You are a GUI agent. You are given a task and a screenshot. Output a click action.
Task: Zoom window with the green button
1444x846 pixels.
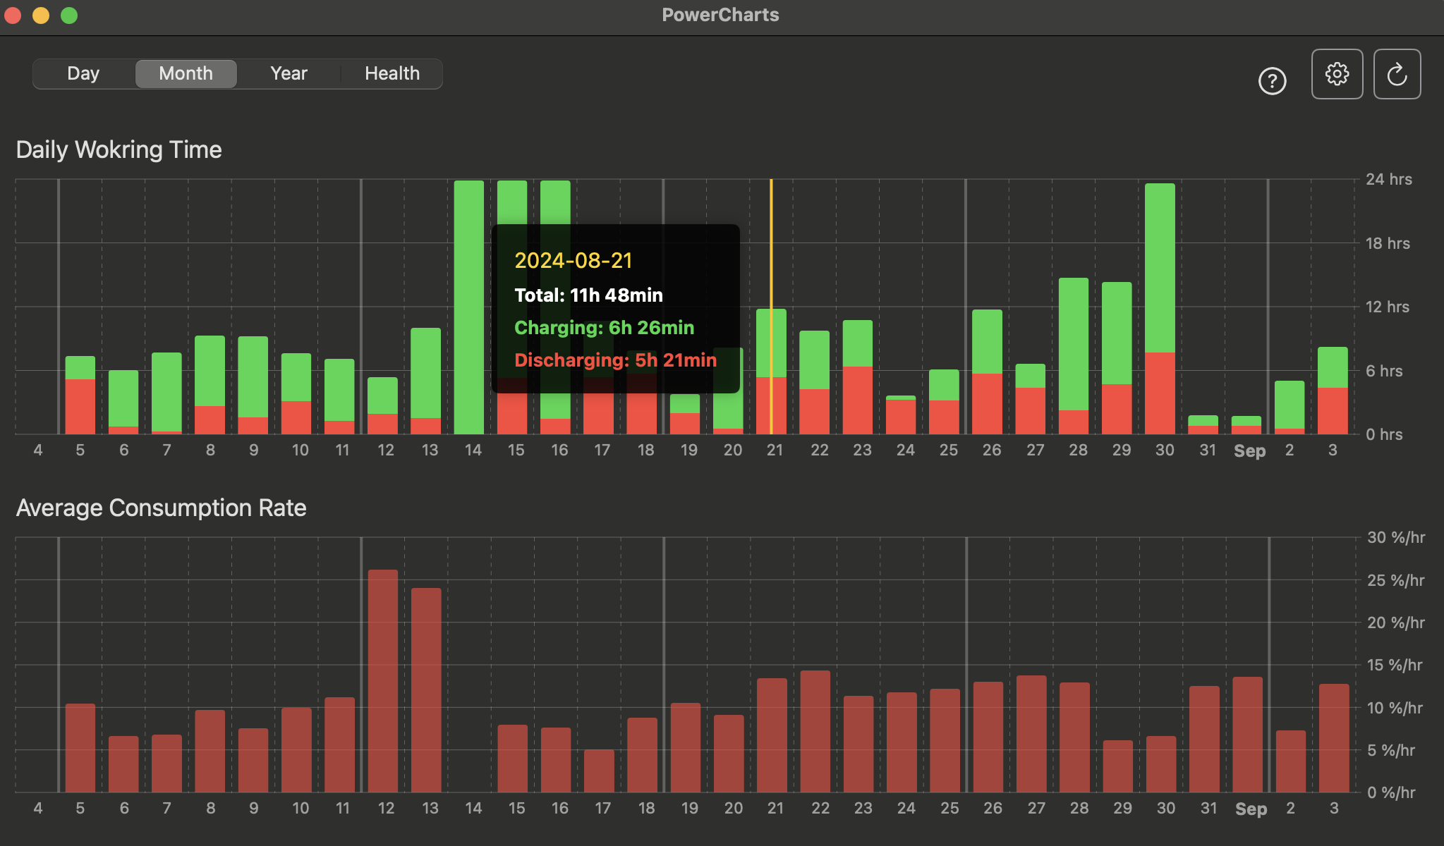[x=69, y=16]
